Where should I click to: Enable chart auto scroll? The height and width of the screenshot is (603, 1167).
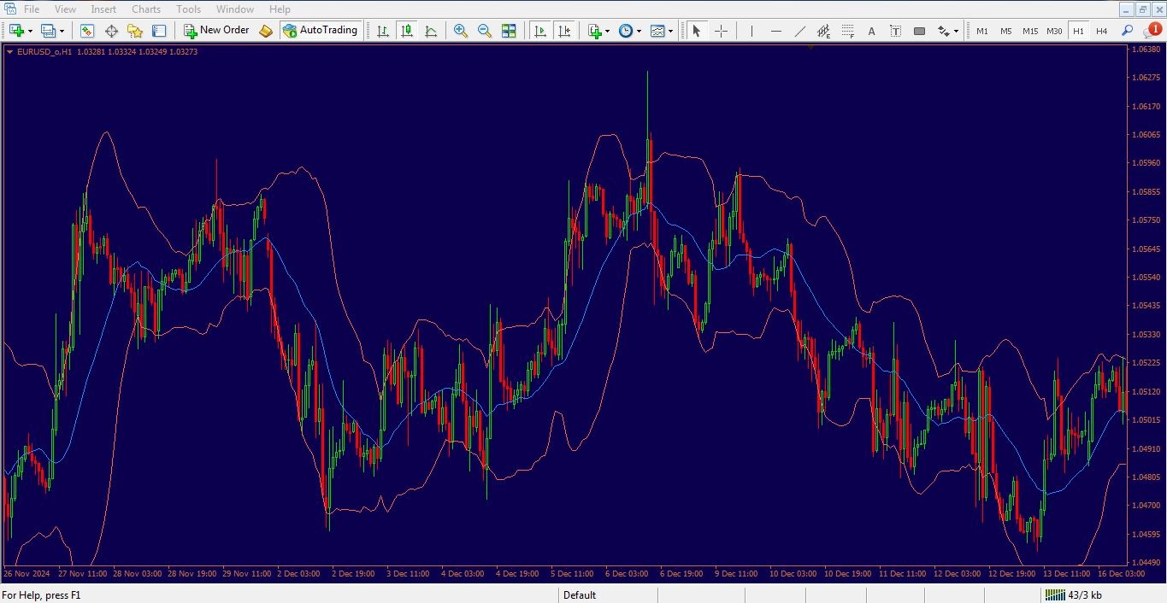[539, 31]
